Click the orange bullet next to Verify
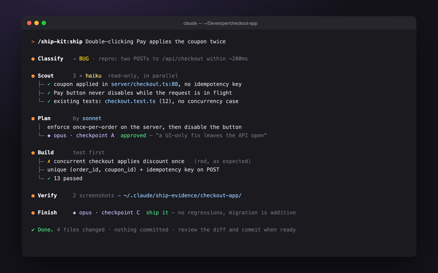Screen dimensions: 438x273 coord(33,196)
